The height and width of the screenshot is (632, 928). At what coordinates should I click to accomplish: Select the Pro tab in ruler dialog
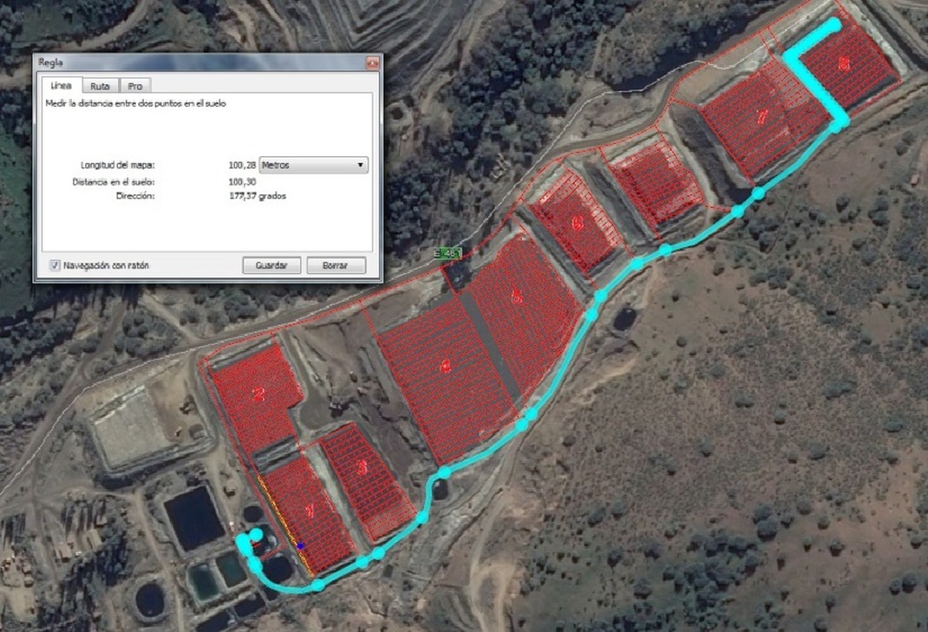(x=135, y=87)
